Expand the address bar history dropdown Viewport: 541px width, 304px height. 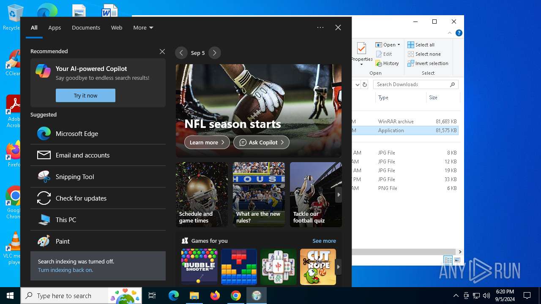pos(357,84)
